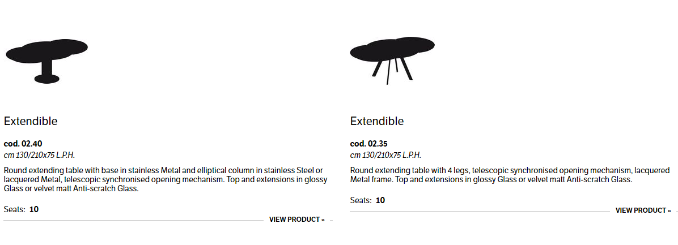The image size is (678, 245).
Task: Click the » arrow beside cod. 02.40's View Product
Action: tap(323, 220)
